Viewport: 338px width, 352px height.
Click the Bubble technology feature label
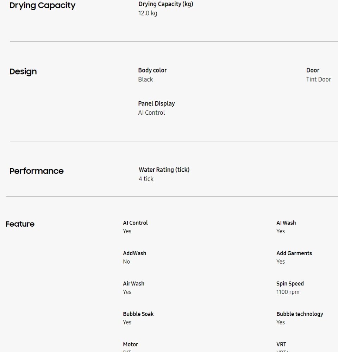coord(300,314)
